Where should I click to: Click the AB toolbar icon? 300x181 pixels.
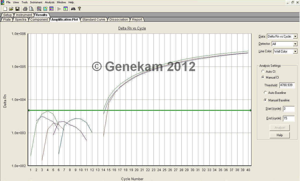73,9
